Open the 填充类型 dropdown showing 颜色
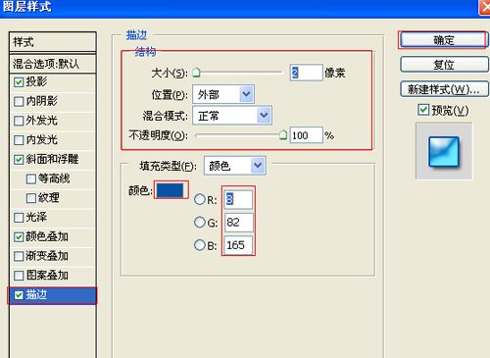Image resolution: width=490 pixels, height=358 pixels. pyautogui.click(x=235, y=166)
